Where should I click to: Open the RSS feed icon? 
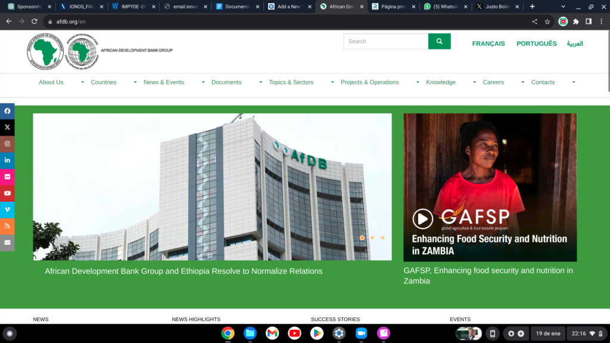(x=7, y=226)
